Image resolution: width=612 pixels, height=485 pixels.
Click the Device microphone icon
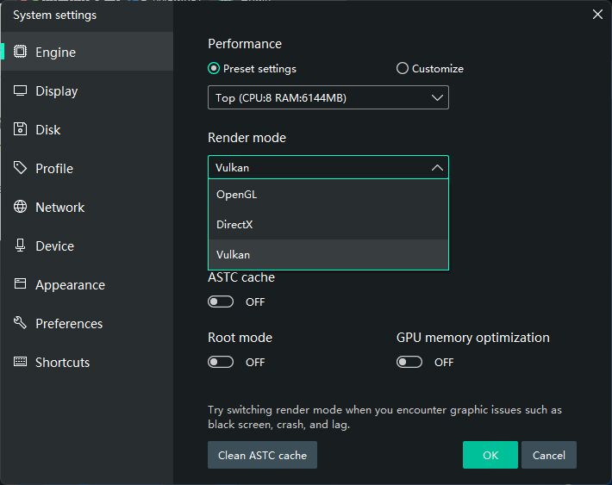pyautogui.click(x=21, y=246)
